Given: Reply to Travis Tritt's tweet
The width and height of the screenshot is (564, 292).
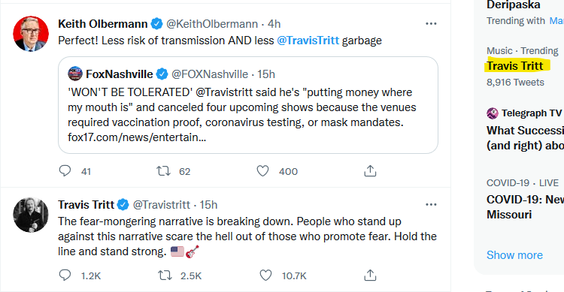Looking at the screenshot, I should tap(65, 275).
